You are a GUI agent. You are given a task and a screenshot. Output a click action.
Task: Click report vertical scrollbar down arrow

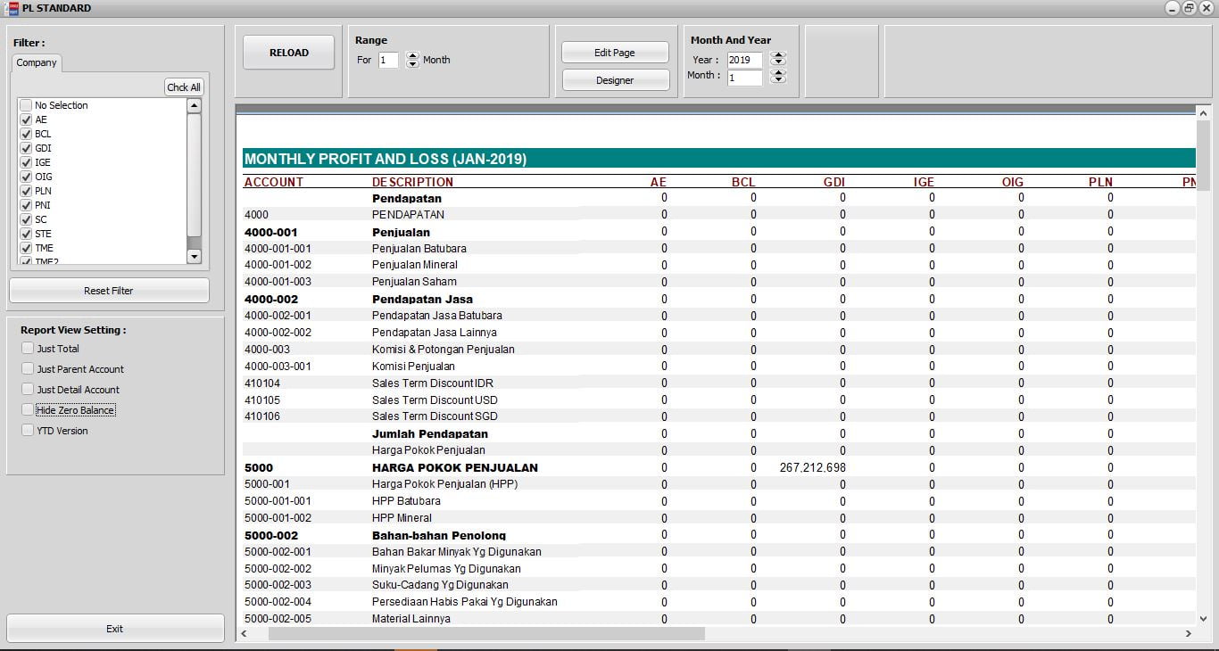1203,618
